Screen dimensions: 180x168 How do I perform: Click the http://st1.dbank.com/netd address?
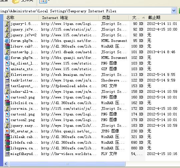click(x=69, y=52)
